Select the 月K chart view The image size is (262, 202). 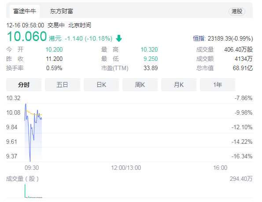pyautogui.click(x=179, y=85)
